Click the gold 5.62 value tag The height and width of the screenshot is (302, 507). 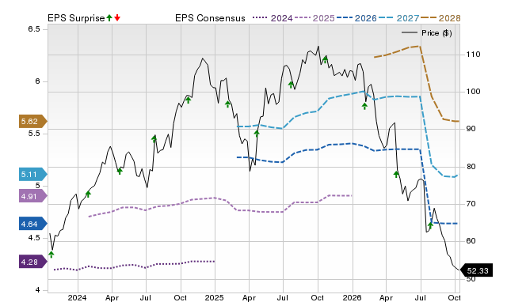tap(33, 121)
